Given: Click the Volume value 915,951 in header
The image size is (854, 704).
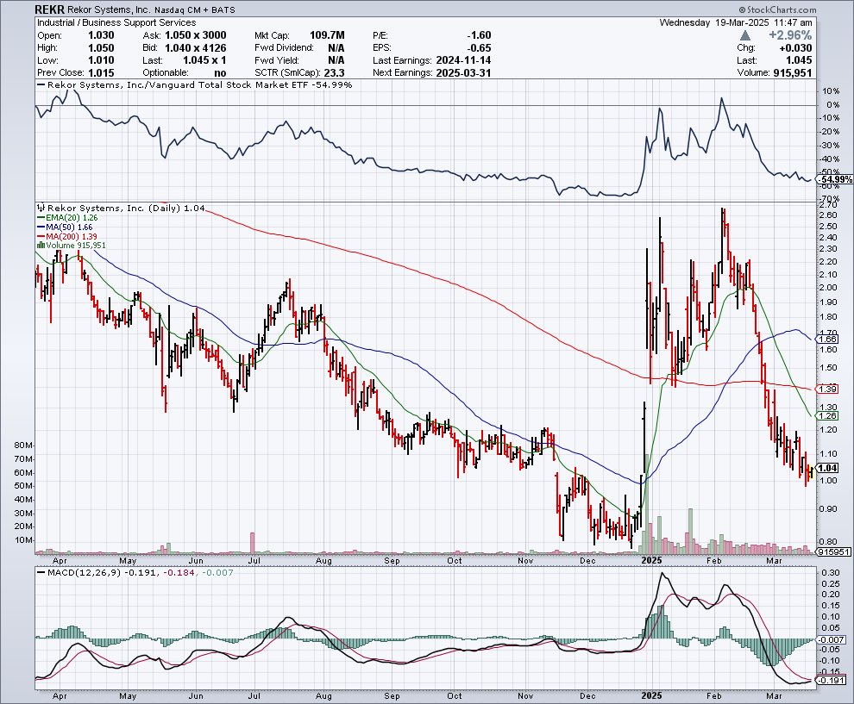Looking at the screenshot, I should 793,73.
